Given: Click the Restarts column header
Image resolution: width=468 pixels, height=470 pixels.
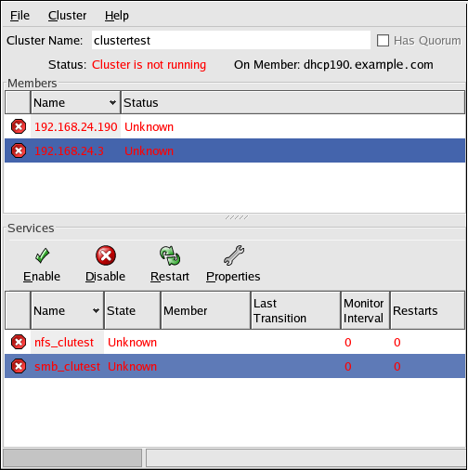Looking at the screenshot, I should (427, 310).
